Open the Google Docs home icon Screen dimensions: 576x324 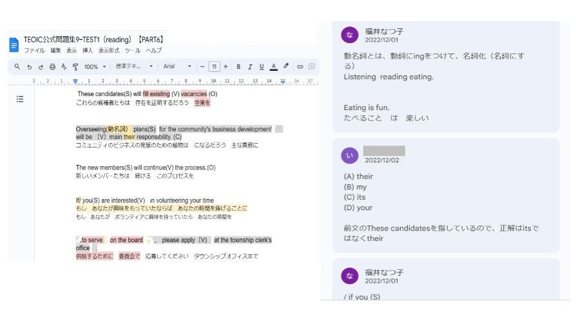click(14, 44)
